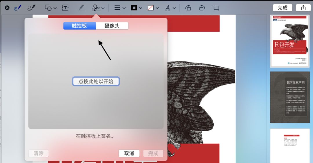Open the line style icon

[117, 8]
